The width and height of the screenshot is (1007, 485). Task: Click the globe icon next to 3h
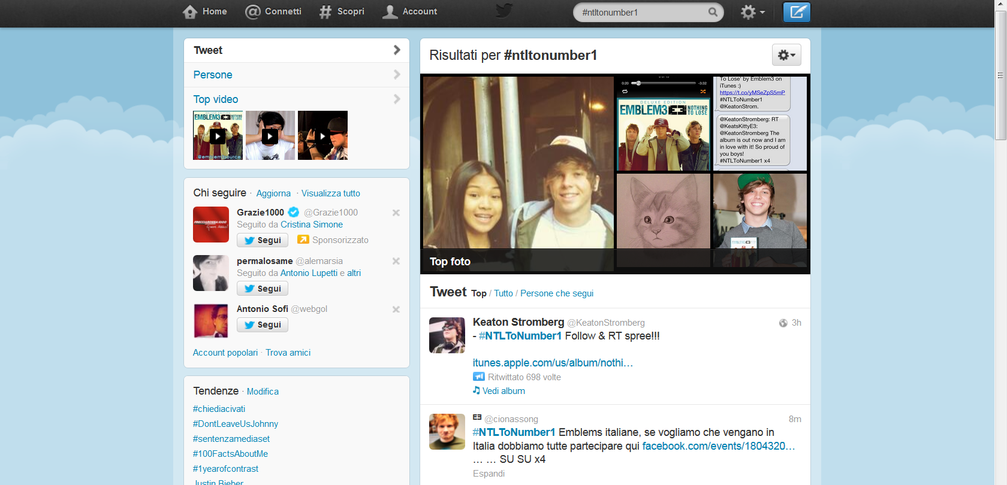pyautogui.click(x=783, y=323)
